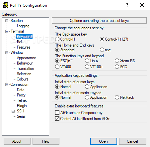150x147 pixels.
Task: Click the 'Application keypad settings:' label
Action: coord(77,75)
